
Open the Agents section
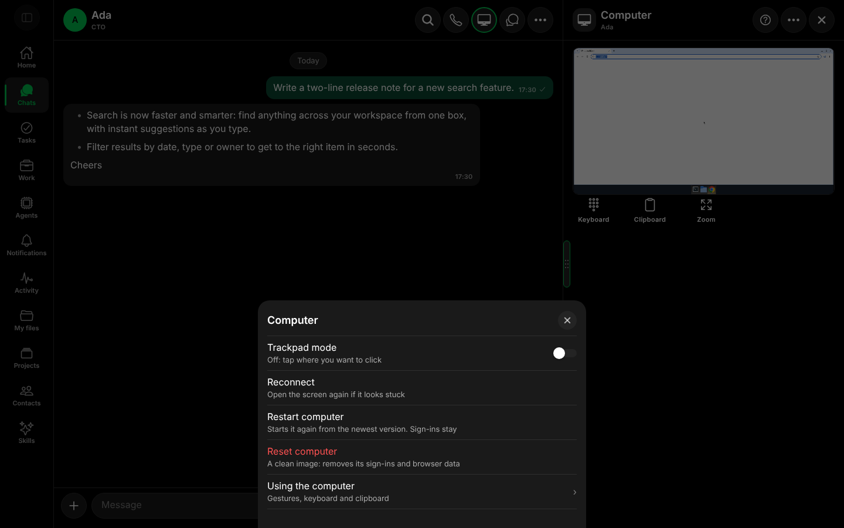point(26,208)
